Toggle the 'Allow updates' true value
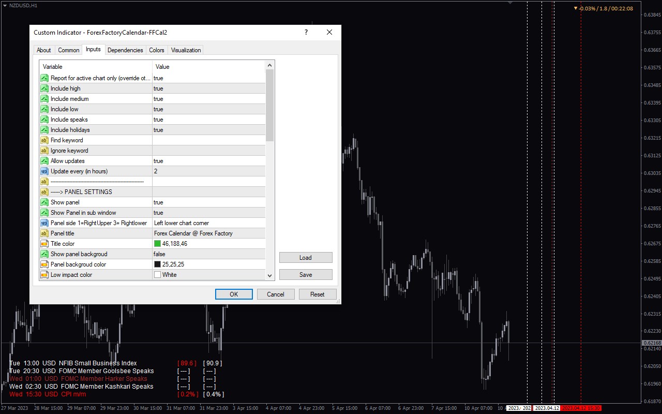662x414 pixels. pyautogui.click(x=209, y=161)
